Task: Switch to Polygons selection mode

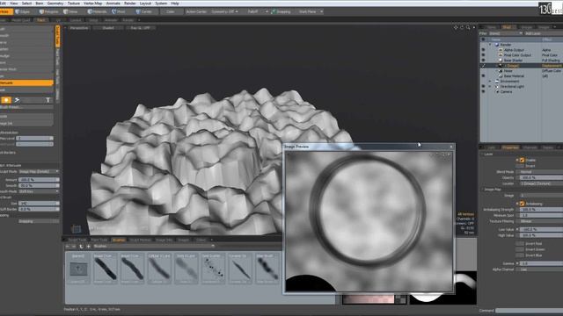Action: click(x=48, y=11)
